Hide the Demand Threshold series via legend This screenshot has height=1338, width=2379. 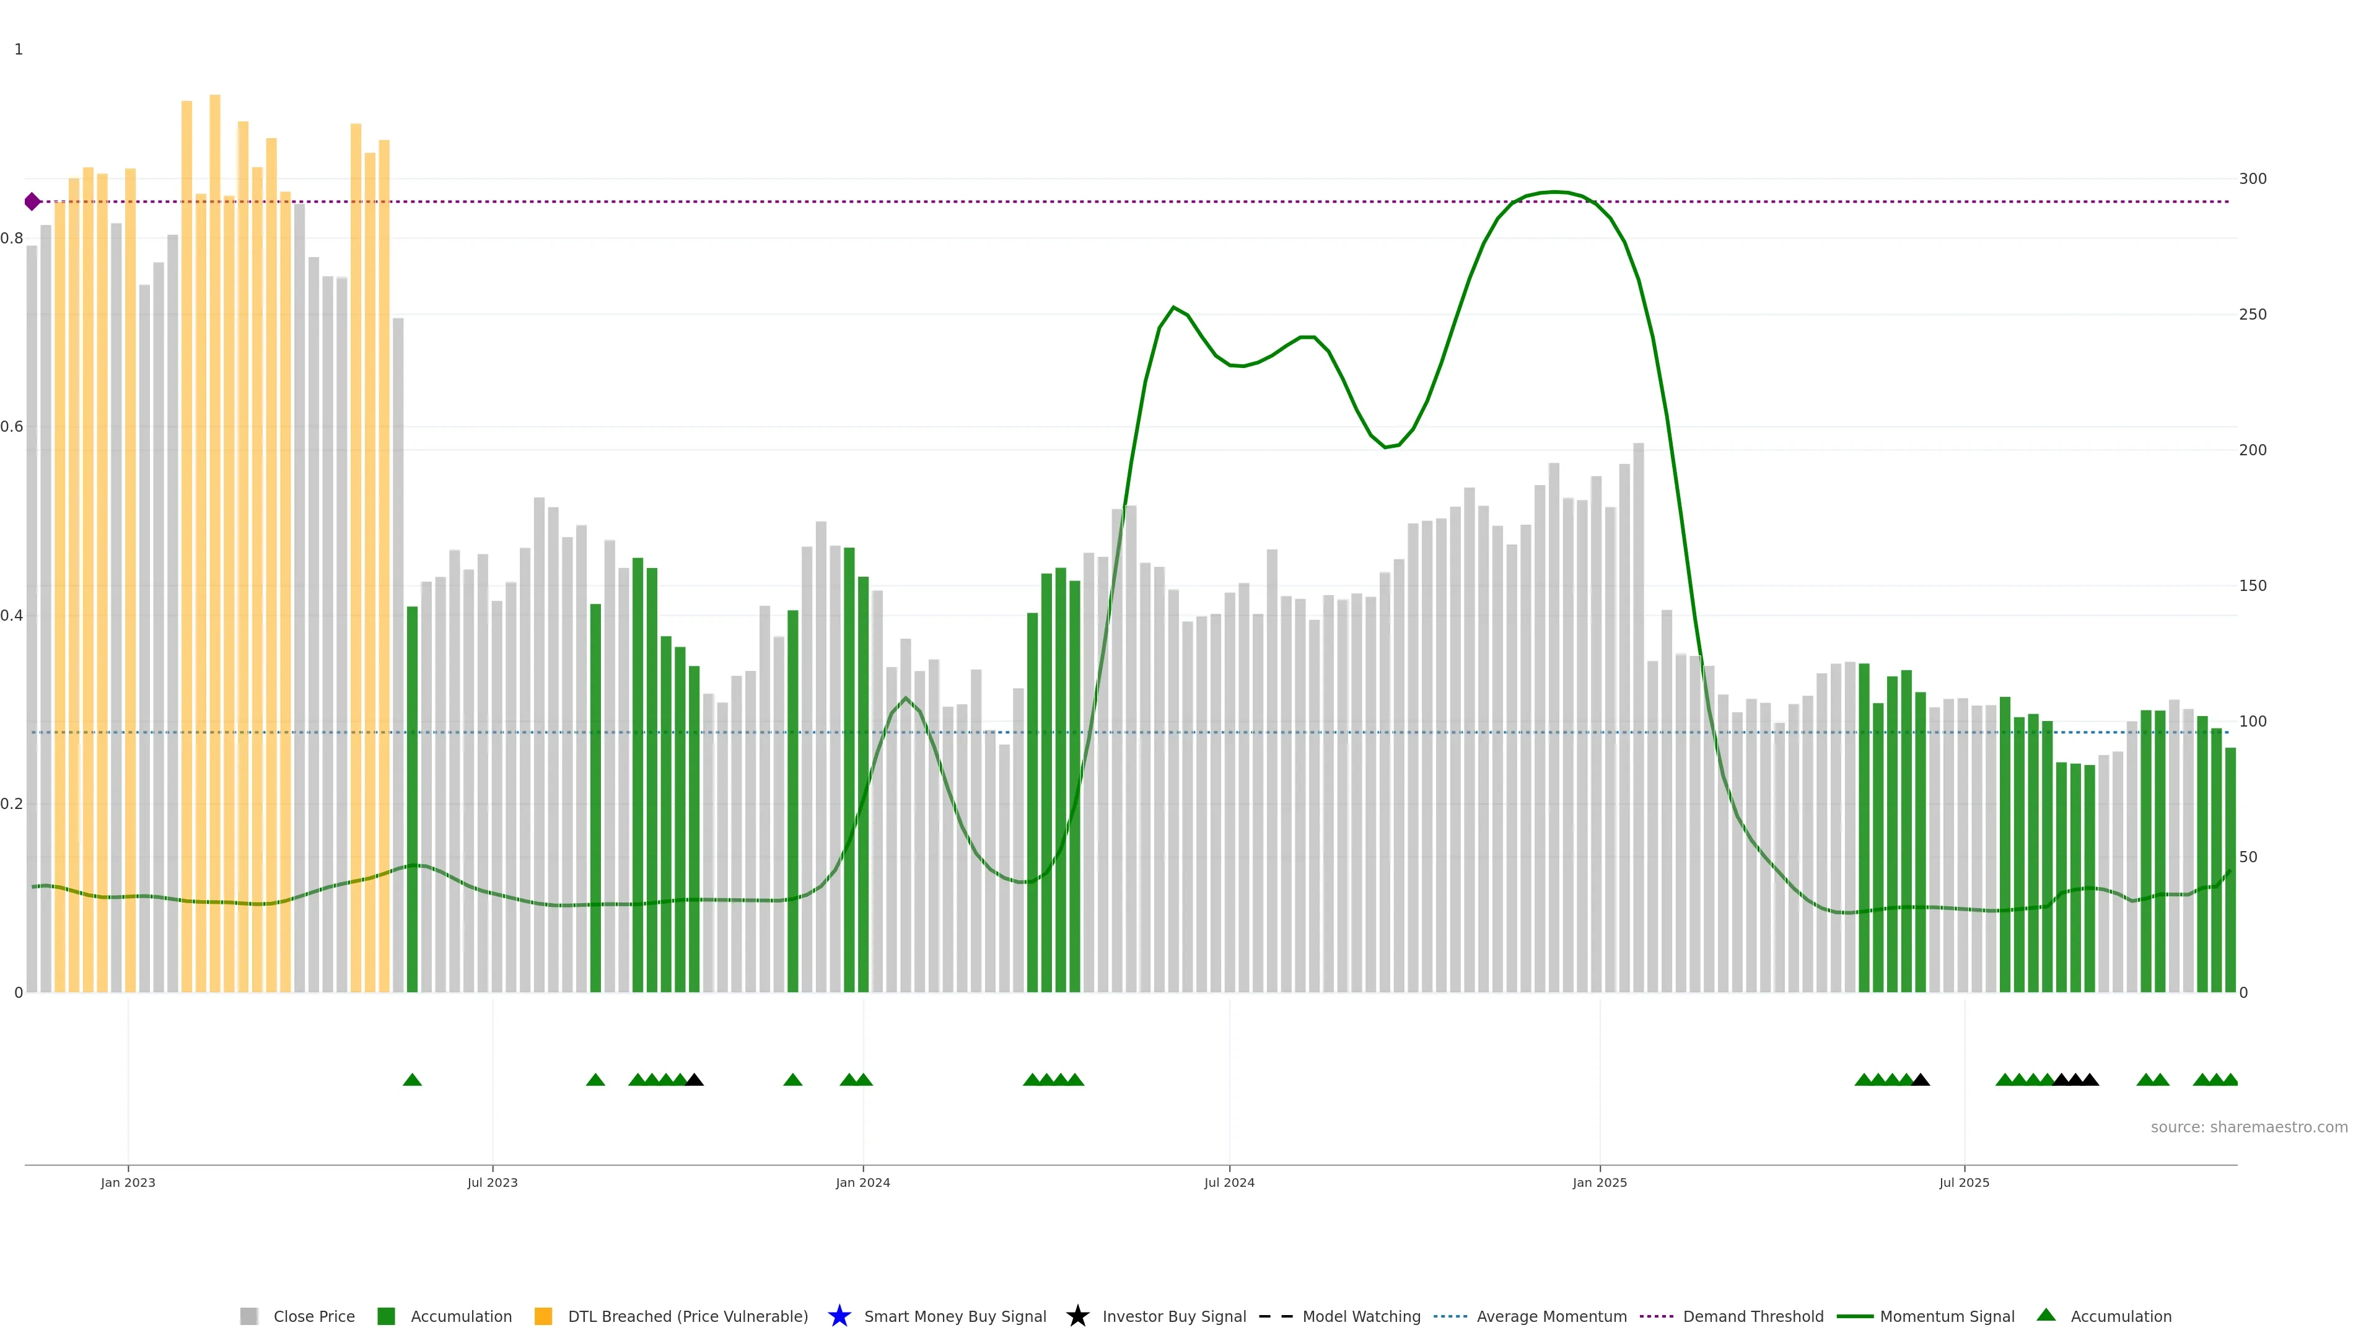(x=1753, y=1316)
